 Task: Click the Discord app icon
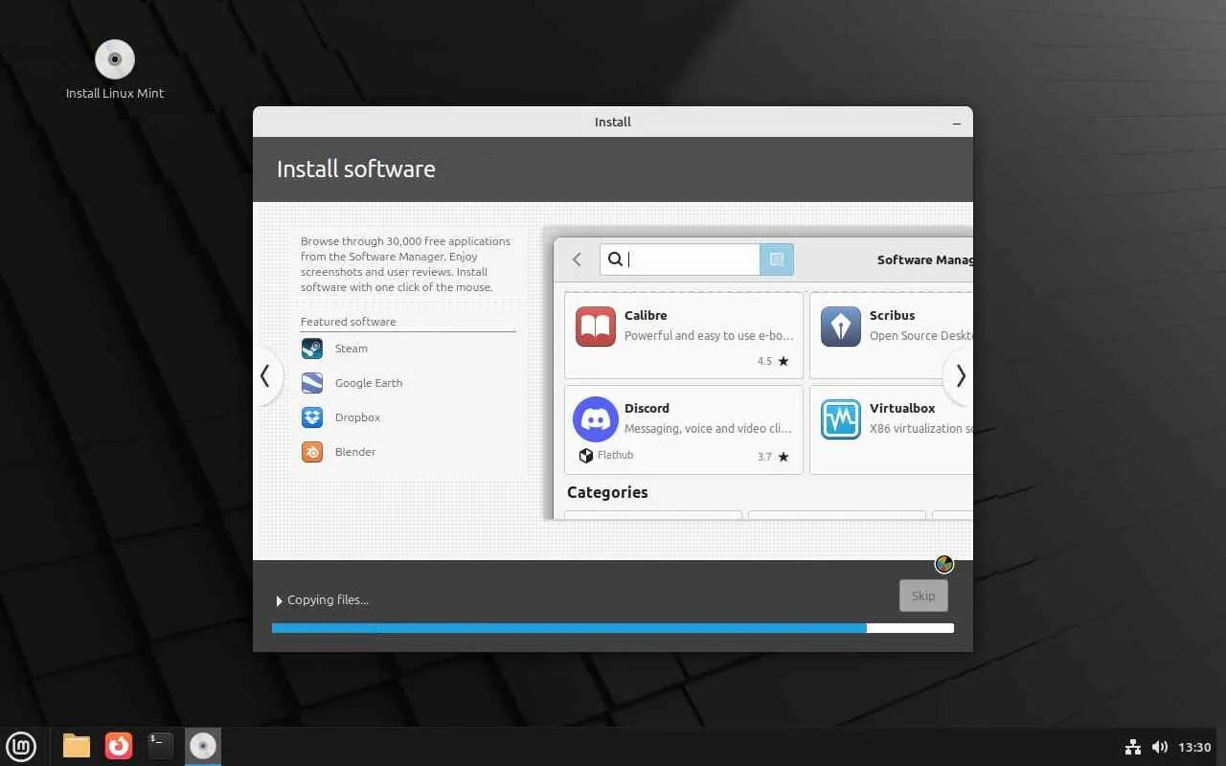[596, 419]
